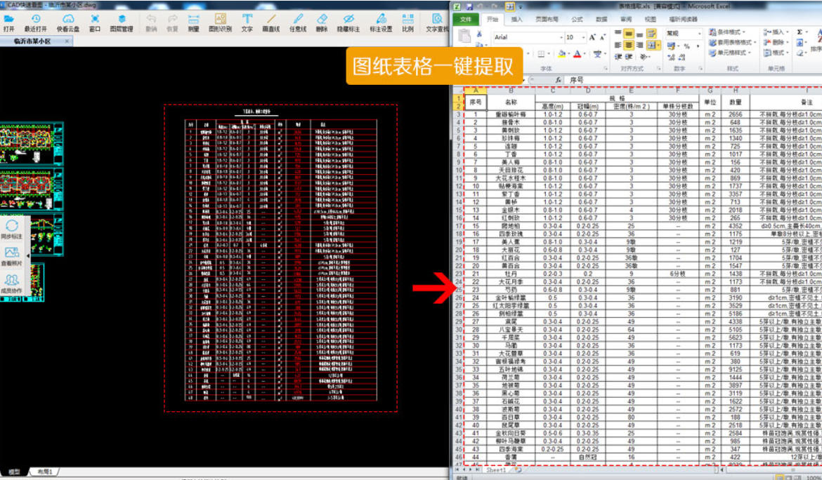Switch to Excel 数据 ribbon tab
The image size is (822, 480).
[x=601, y=20]
